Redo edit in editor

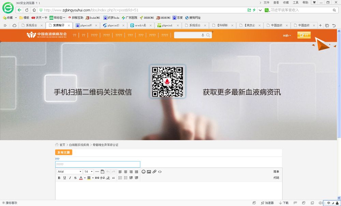113,172
